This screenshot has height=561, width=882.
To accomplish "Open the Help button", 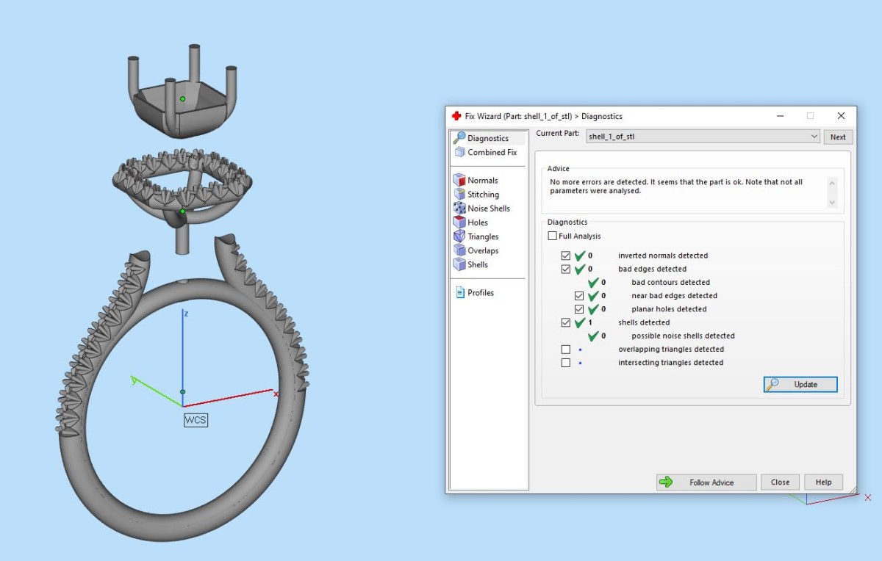I will tap(823, 482).
